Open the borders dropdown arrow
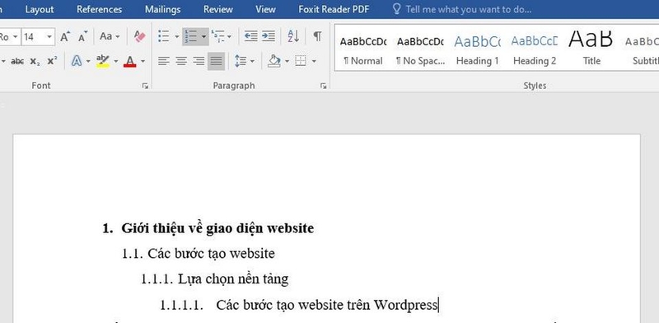The width and height of the screenshot is (659, 323). click(314, 62)
